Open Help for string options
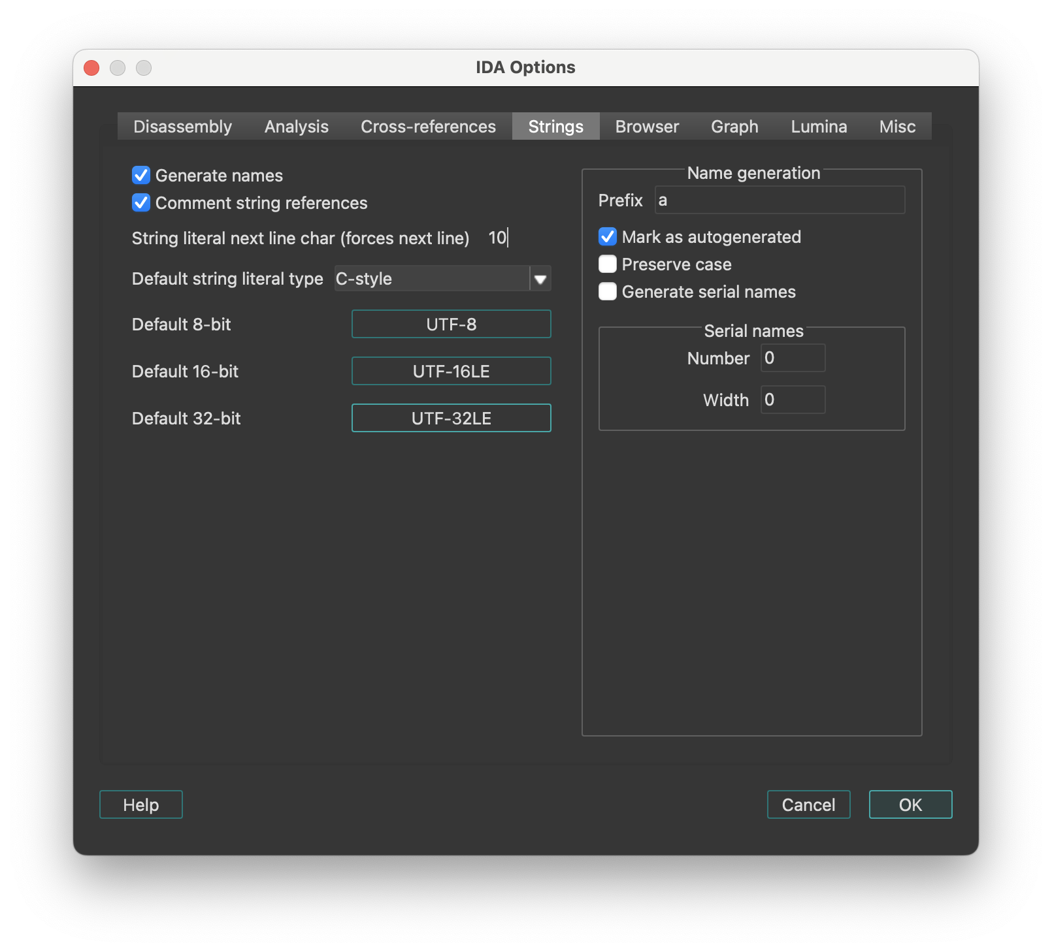The width and height of the screenshot is (1052, 952). [x=140, y=804]
